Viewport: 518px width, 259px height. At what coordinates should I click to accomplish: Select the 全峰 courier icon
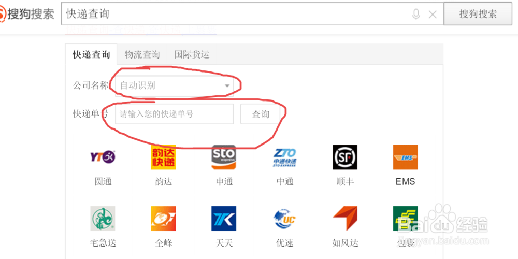163,219
